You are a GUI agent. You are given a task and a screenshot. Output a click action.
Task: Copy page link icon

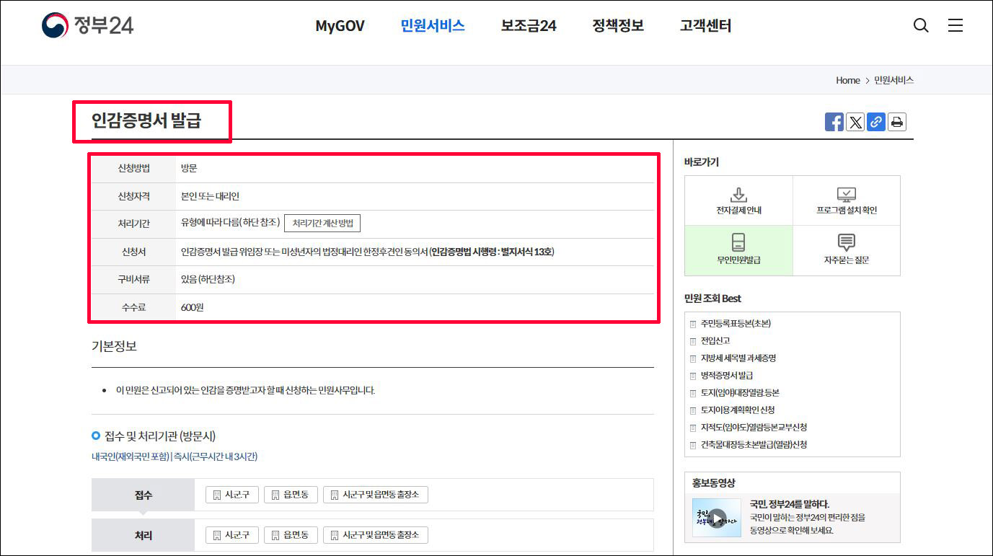(x=876, y=122)
